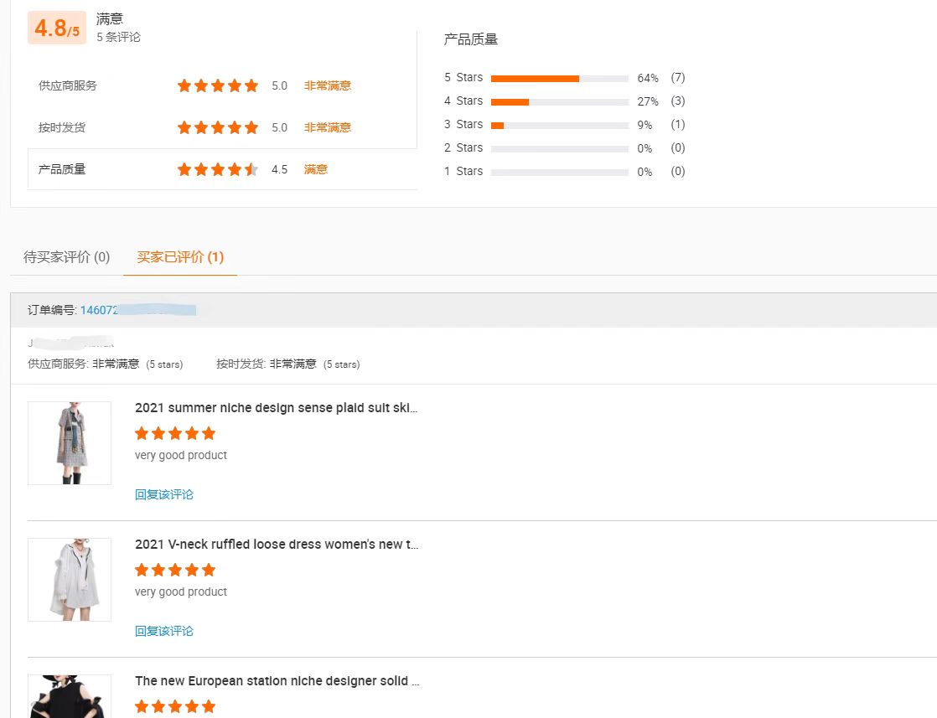Open the order number 146072 link
The height and width of the screenshot is (718, 937).
138,310
